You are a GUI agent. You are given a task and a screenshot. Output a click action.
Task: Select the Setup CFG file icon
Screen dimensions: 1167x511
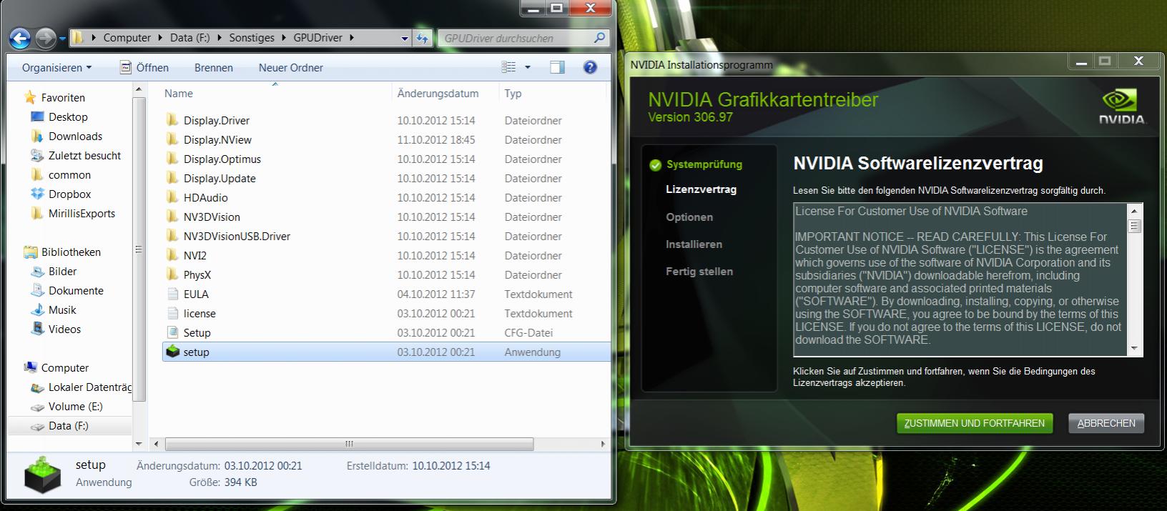(172, 332)
